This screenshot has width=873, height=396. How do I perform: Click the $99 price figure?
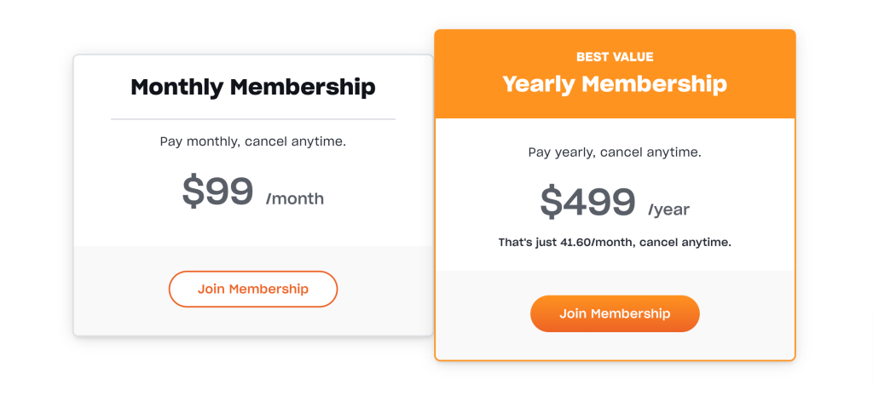[x=218, y=192]
